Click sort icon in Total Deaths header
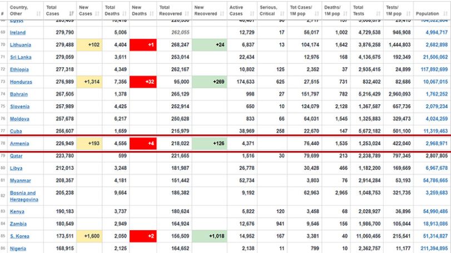Screen dimensions: 451x253 point(124,13)
